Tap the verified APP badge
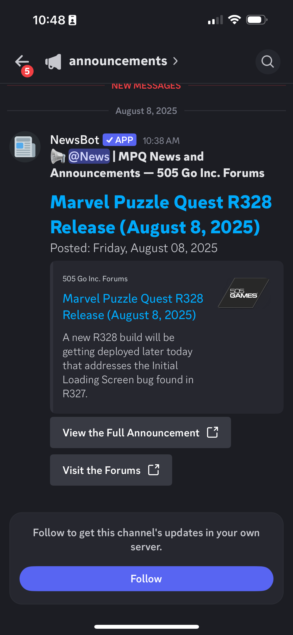 tap(120, 140)
